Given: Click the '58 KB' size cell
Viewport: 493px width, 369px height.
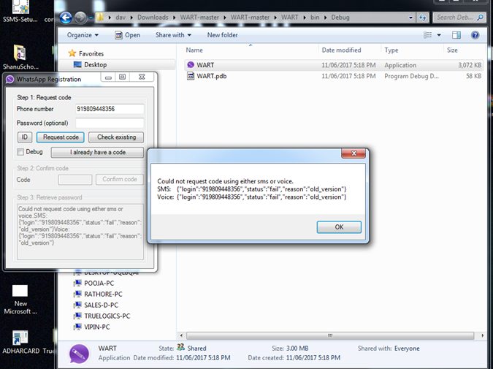Looking at the screenshot, I should click(473, 76).
